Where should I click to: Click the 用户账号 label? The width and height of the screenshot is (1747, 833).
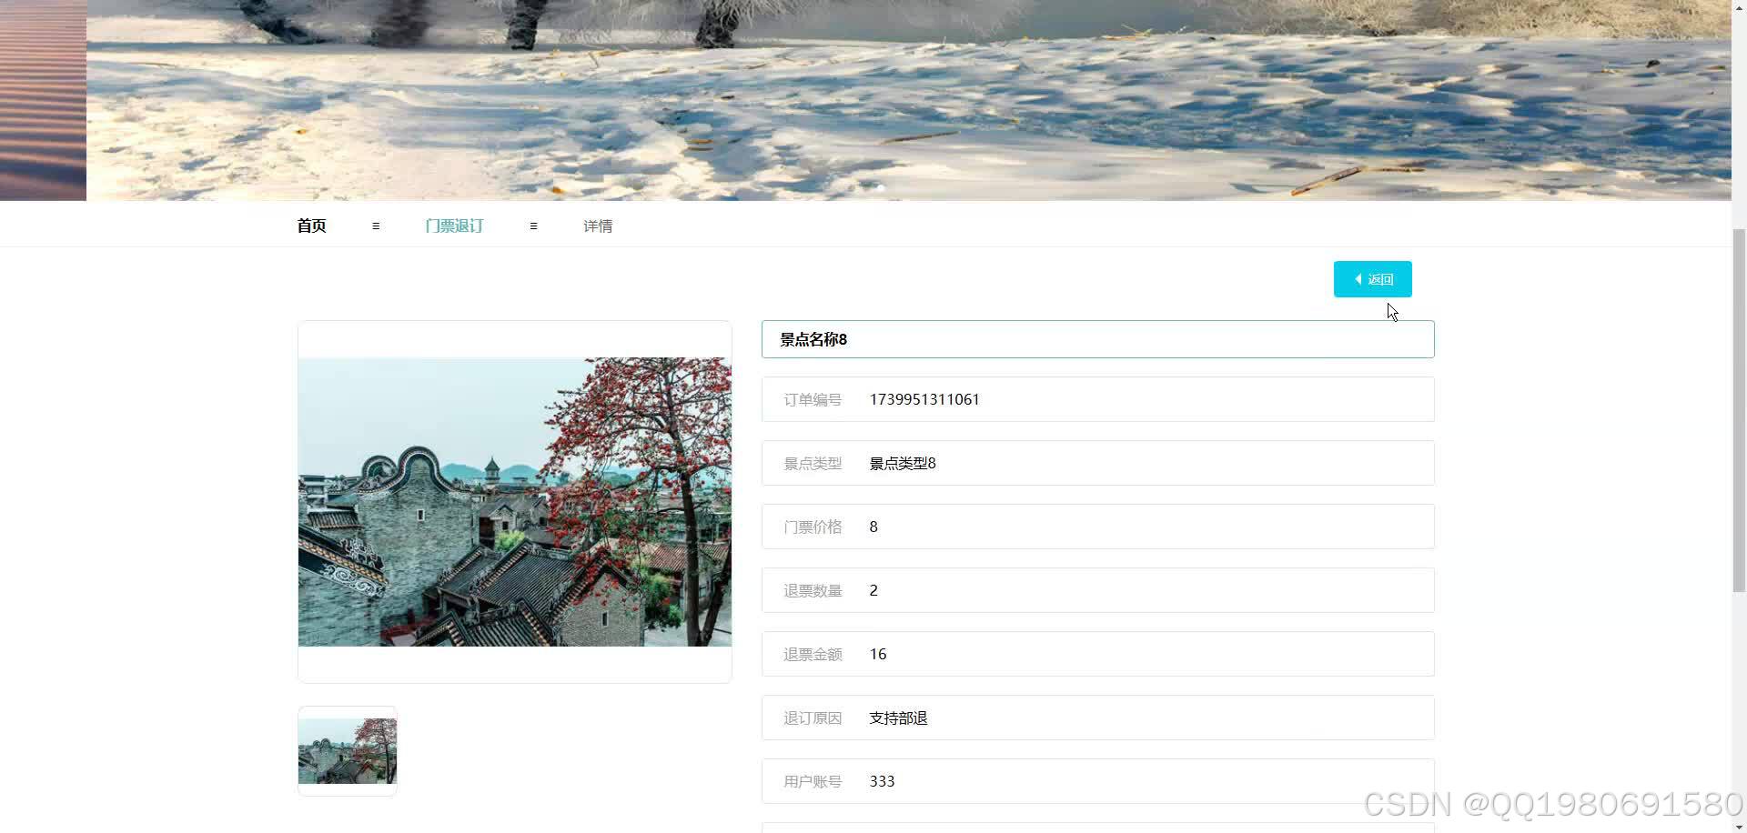click(x=813, y=781)
